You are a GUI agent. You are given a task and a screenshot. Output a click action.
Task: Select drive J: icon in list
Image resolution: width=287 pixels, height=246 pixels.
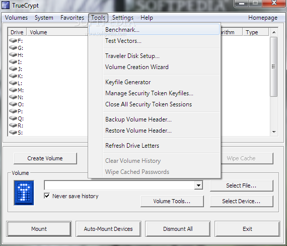[13, 69]
